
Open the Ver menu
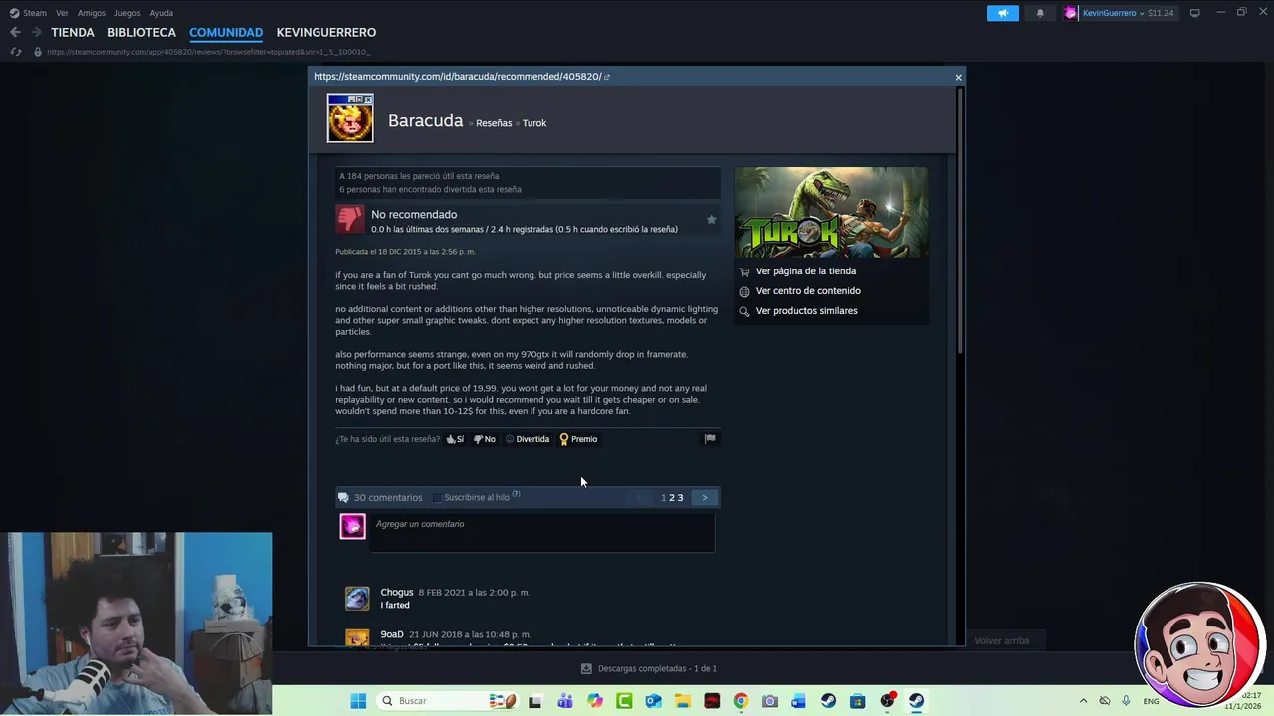(x=62, y=13)
